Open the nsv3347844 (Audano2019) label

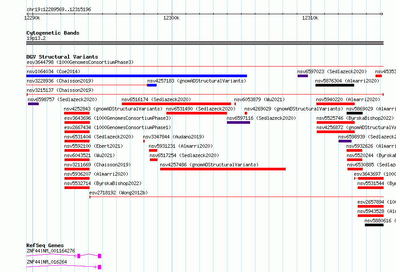174,137
